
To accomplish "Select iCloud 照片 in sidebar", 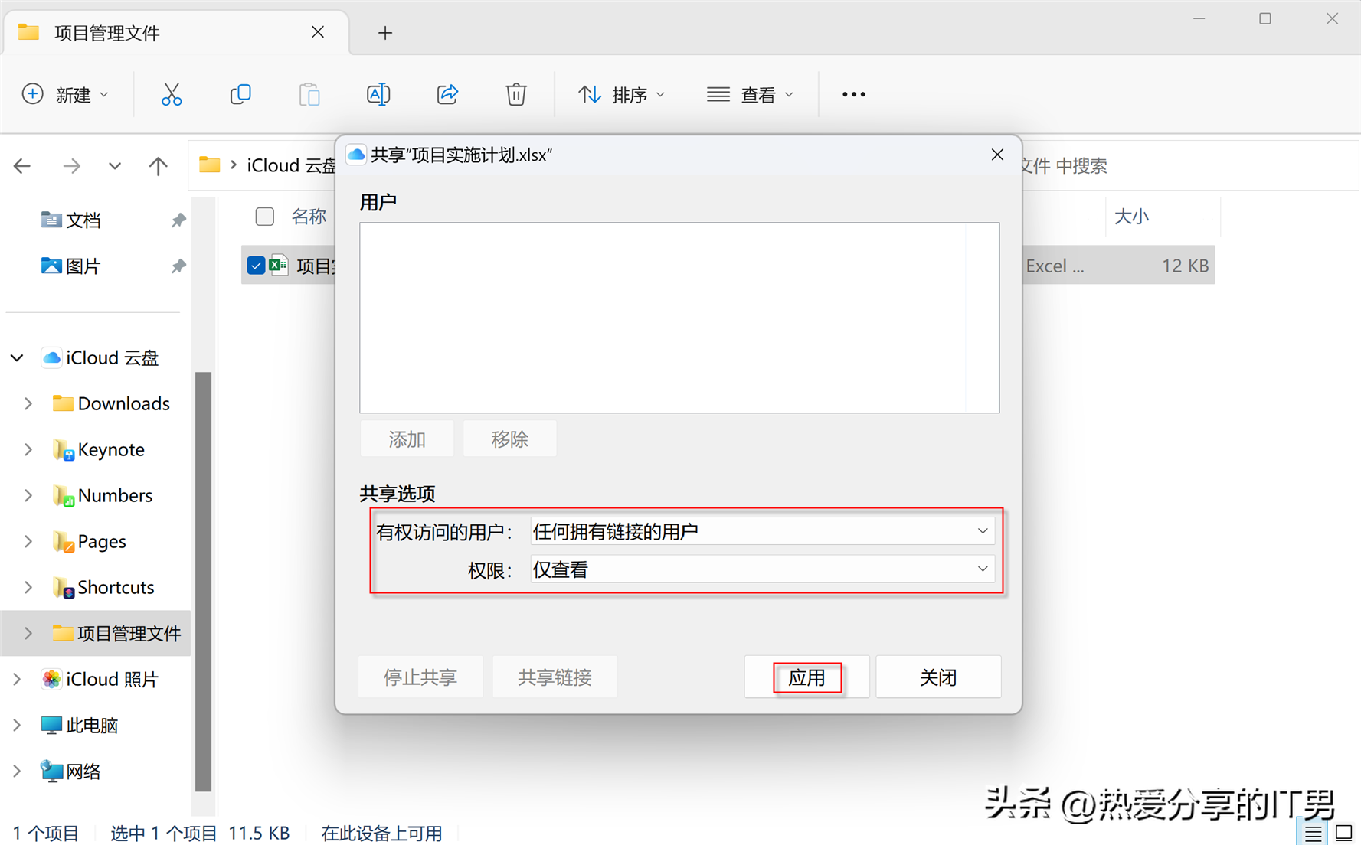I will coord(100,679).
